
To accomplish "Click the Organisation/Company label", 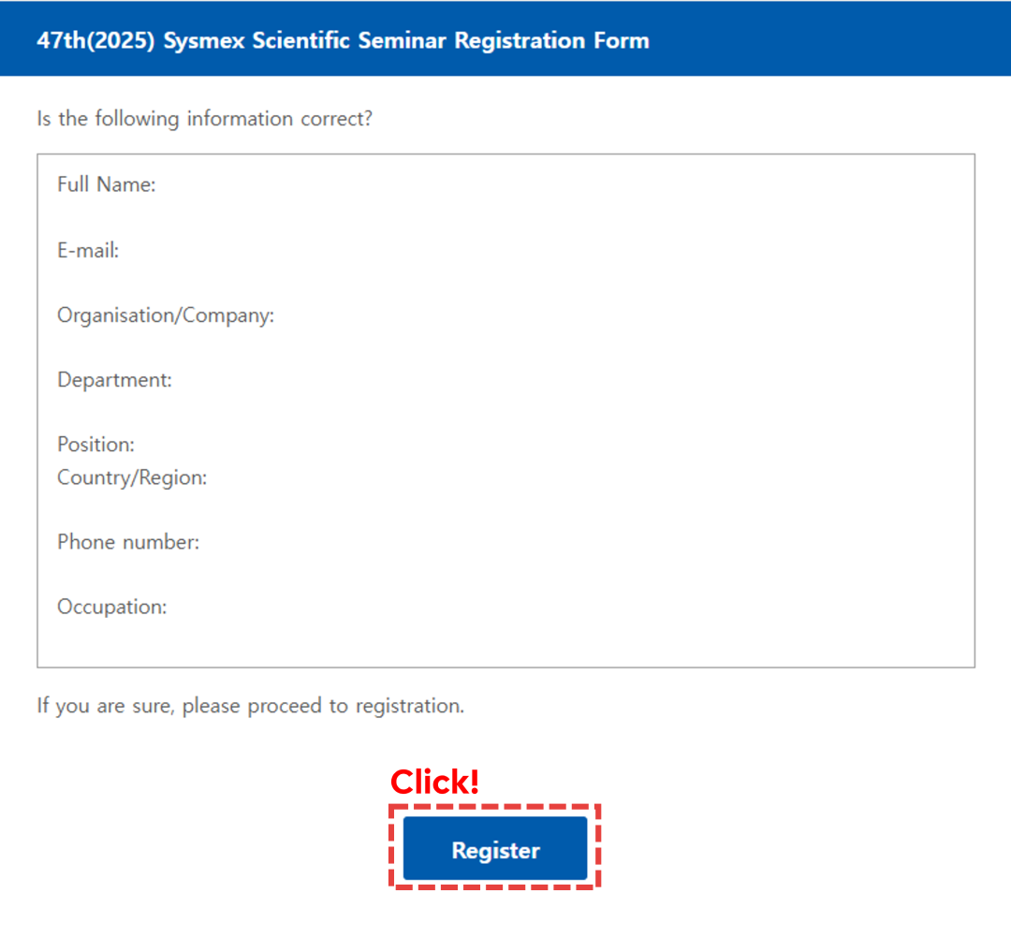I will click(166, 315).
